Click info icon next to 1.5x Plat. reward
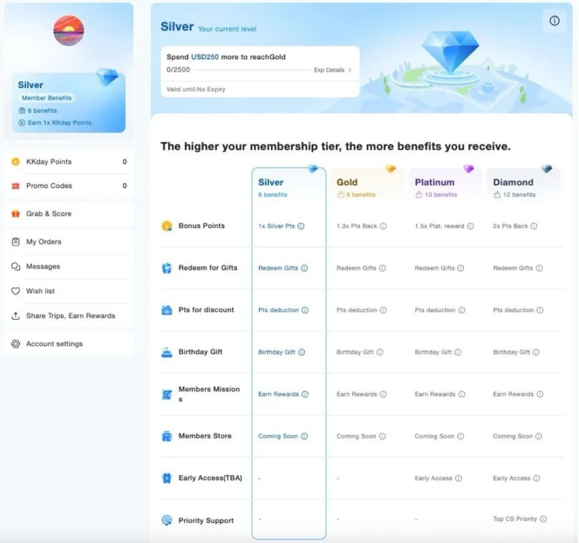The image size is (579, 543). pyautogui.click(x=470, y=226)
